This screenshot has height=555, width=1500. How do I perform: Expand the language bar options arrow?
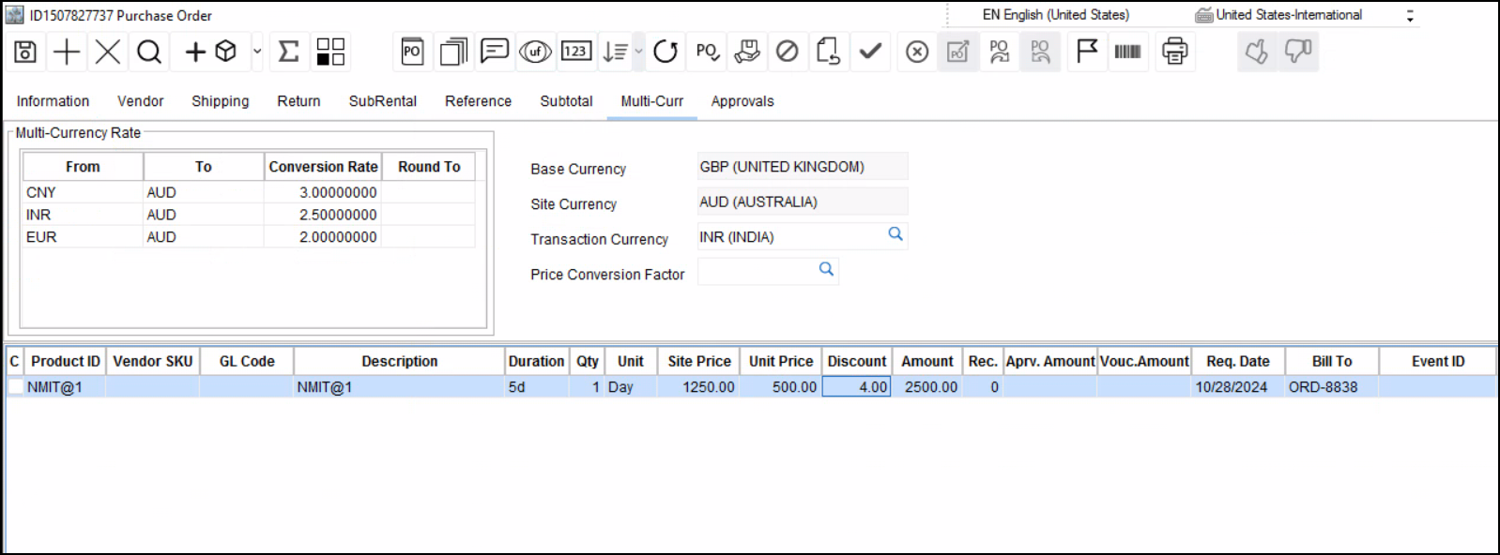click(x=1410, y=16)
